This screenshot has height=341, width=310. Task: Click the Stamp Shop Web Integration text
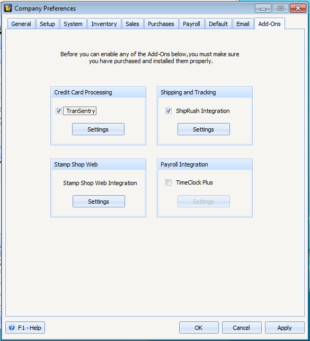pyautogui.click(x=100, y=183)
